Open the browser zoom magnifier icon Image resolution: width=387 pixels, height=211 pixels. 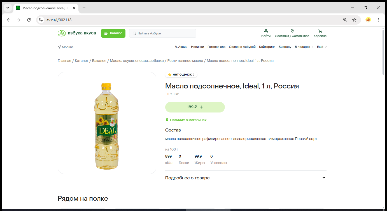click(345, 20)
